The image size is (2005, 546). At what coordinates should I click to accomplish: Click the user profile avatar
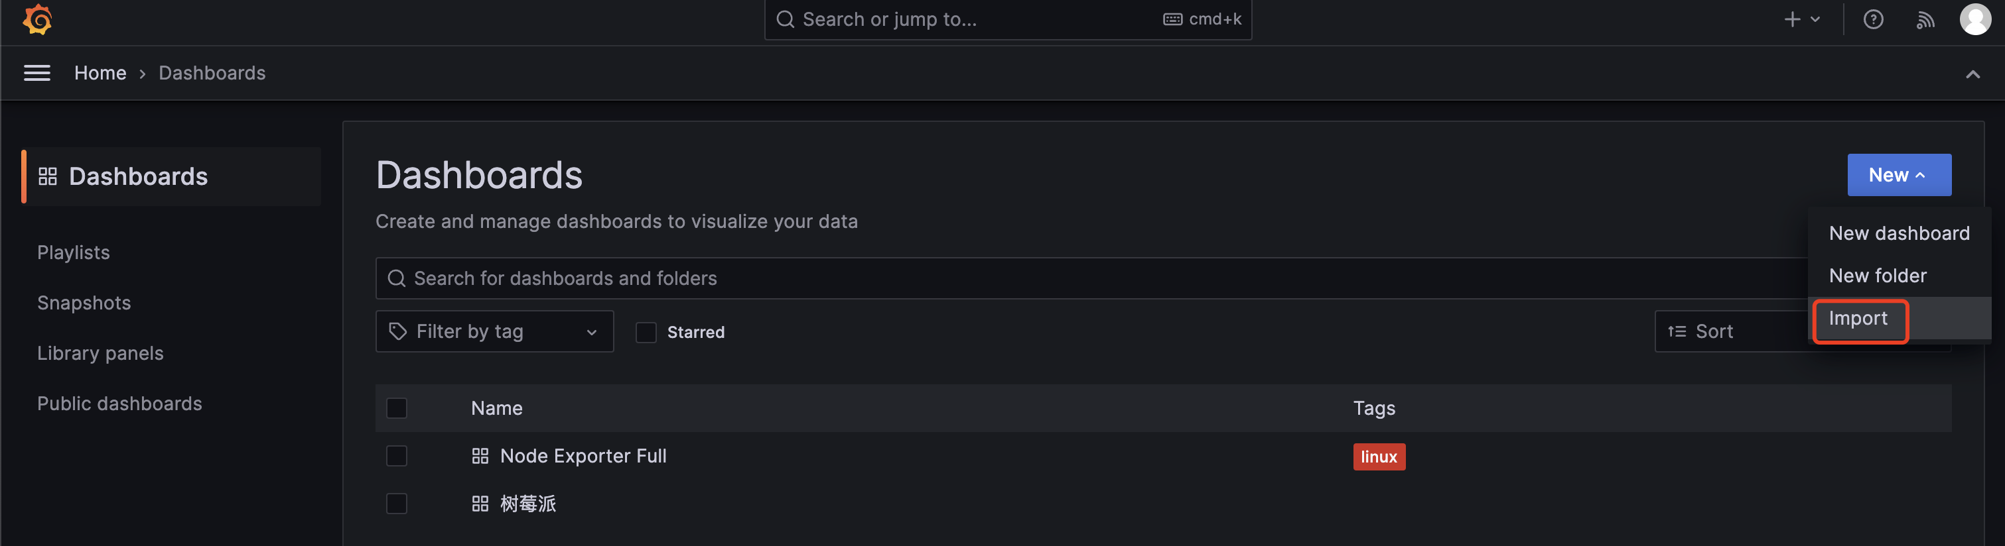1974,19
